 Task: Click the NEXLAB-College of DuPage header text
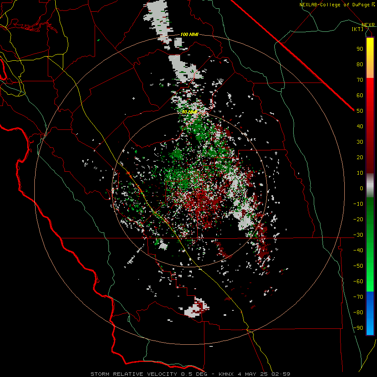[335, 5]
